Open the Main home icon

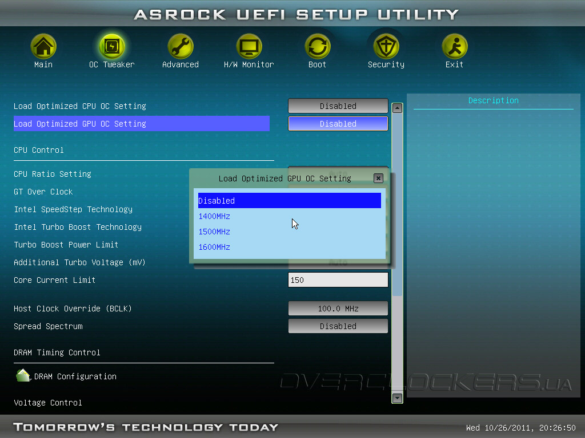tap(43, 46)
